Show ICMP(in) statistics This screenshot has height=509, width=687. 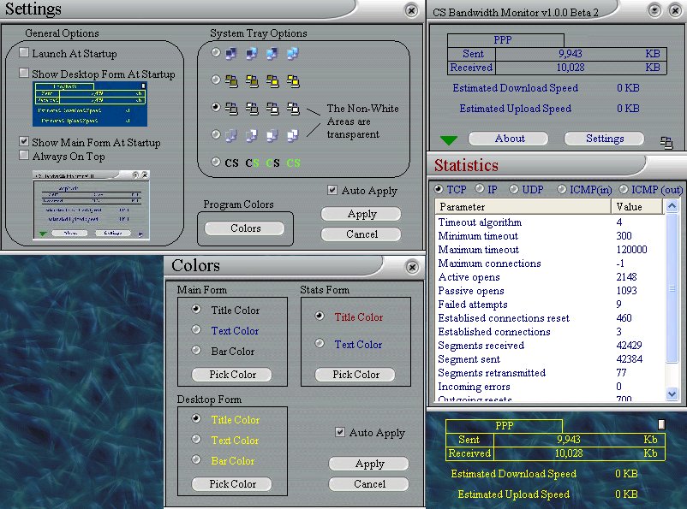coord(562,189)
